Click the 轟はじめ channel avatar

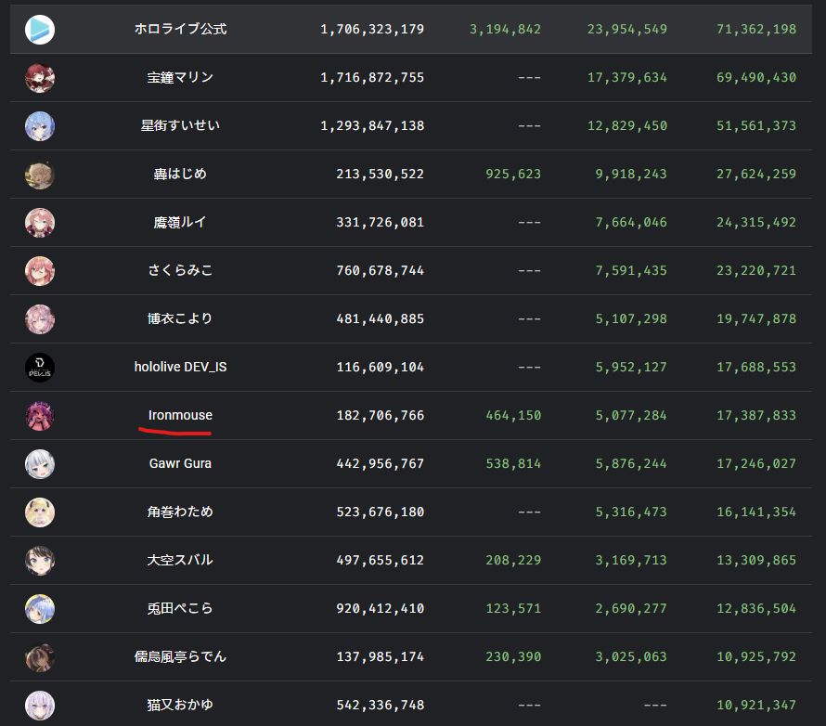[40, 175]
